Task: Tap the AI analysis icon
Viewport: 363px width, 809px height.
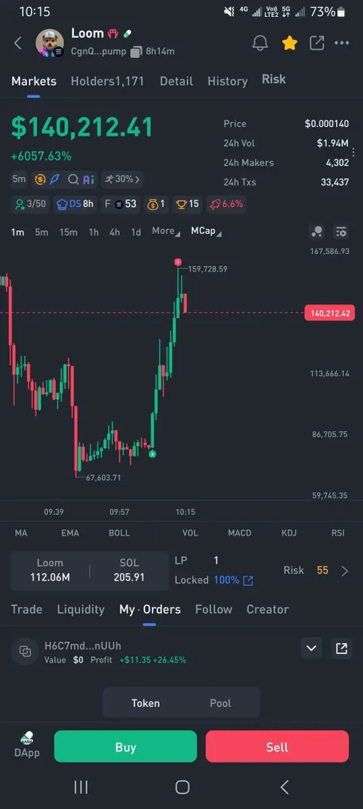Action: [88, 179]
